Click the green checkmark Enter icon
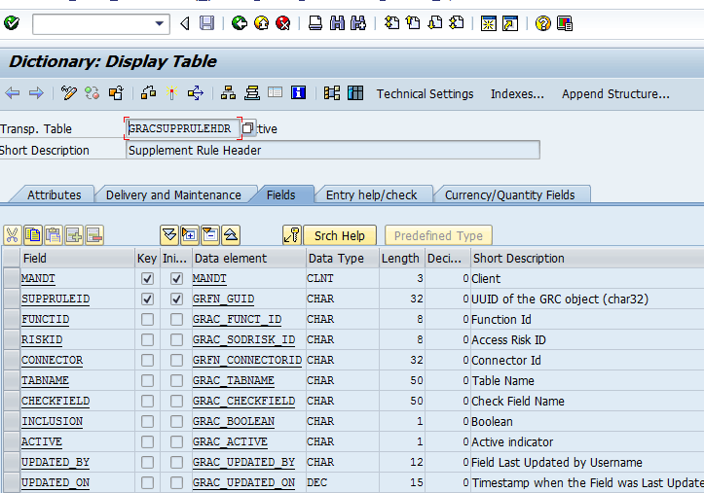Screen dimensions: 704x493 pyautogui.click(x=12, y=23)
